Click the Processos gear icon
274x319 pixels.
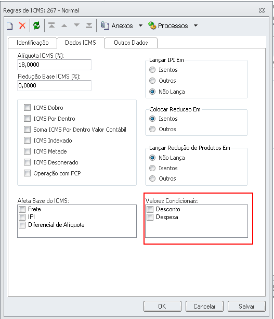tap(152, 25)
